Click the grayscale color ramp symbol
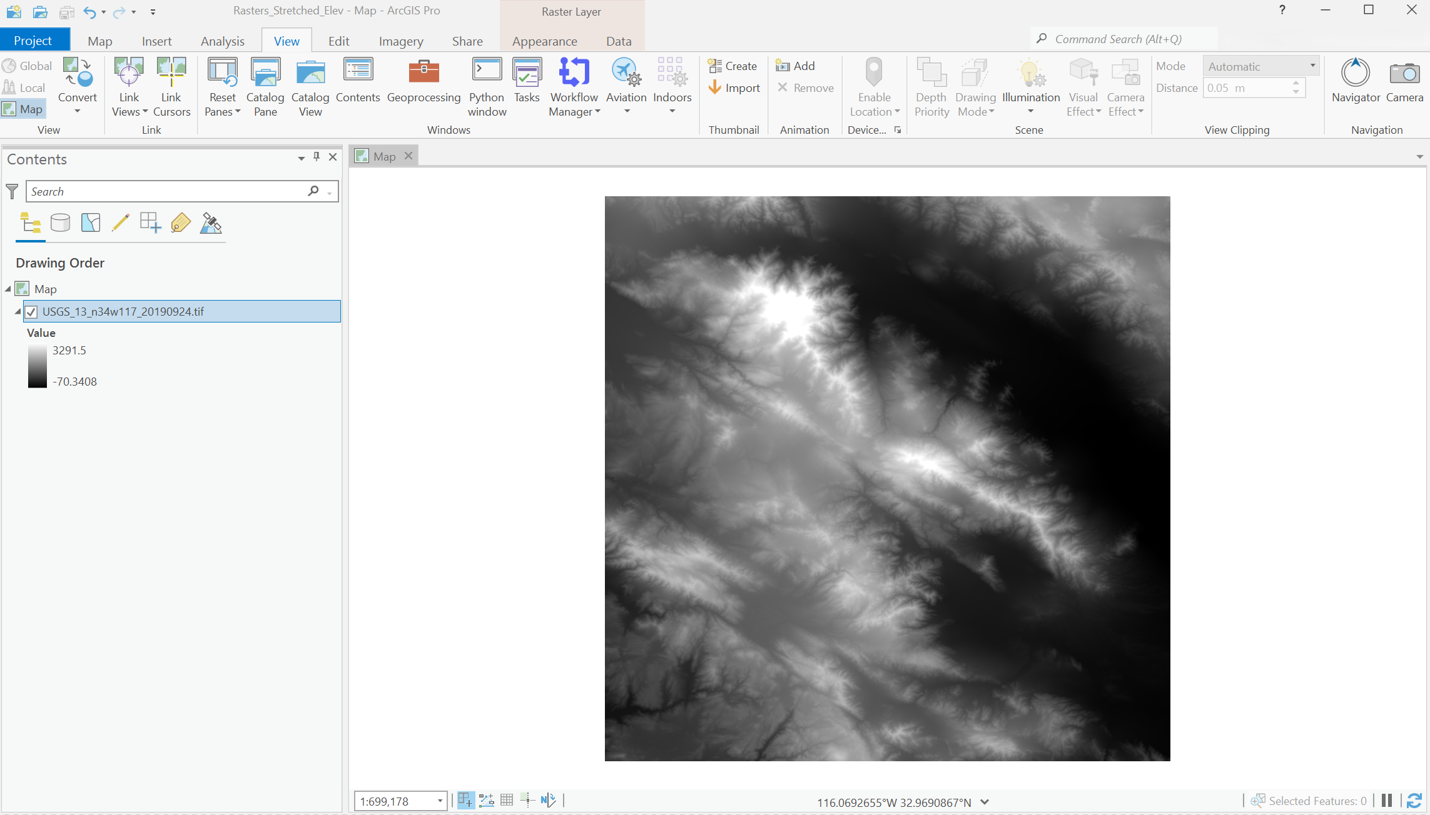 pyautogui.click(x=37, y=366)
